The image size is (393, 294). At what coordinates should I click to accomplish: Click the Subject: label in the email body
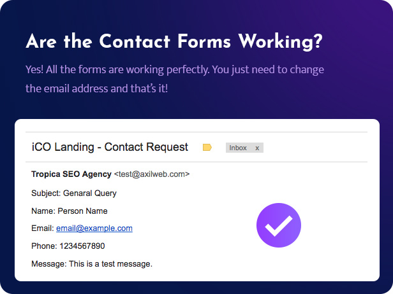pos(46,193)
